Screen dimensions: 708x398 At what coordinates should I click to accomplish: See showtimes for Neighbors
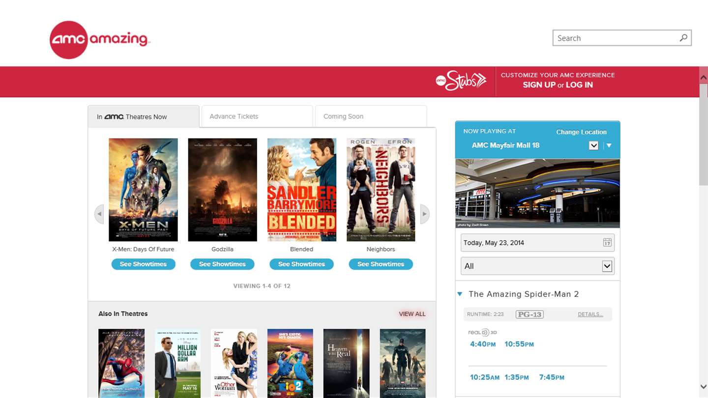click(x=381, y=264)
